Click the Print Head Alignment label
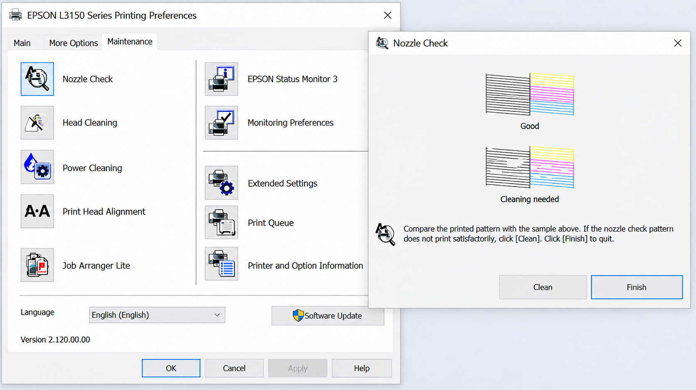This screenshot has height=390, width=696. pos(104,211)
